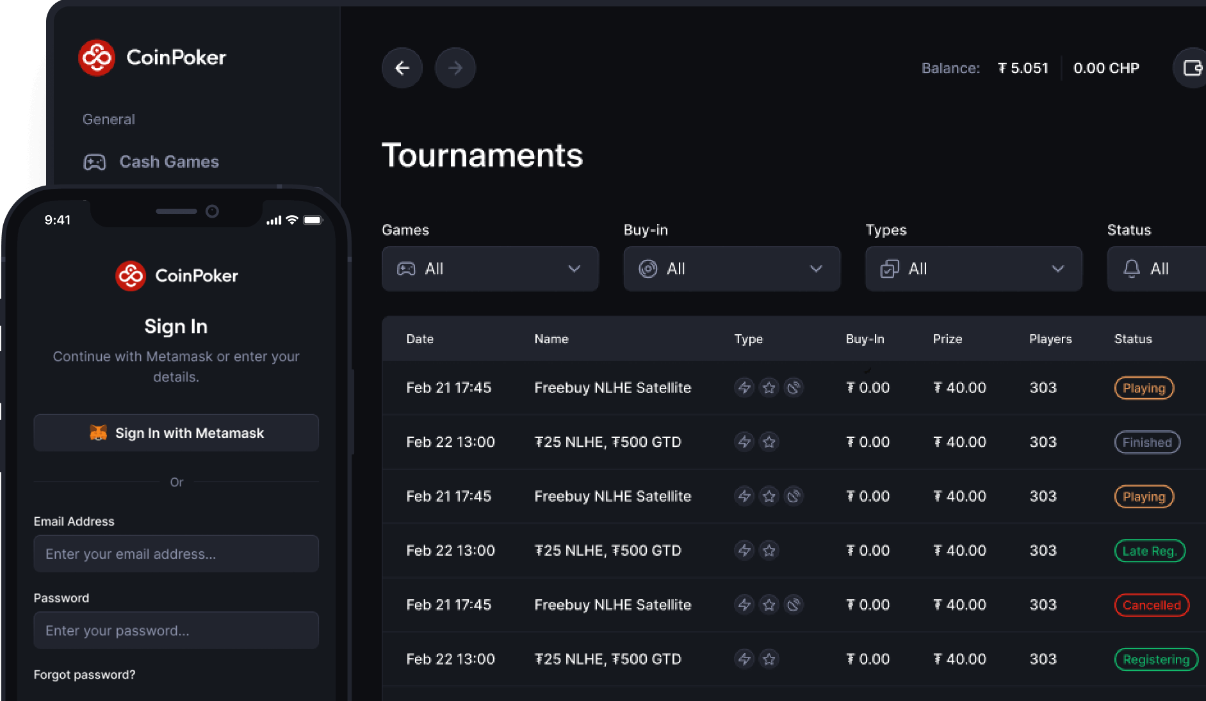Click the Email Address input field

[x=176, y=554]
